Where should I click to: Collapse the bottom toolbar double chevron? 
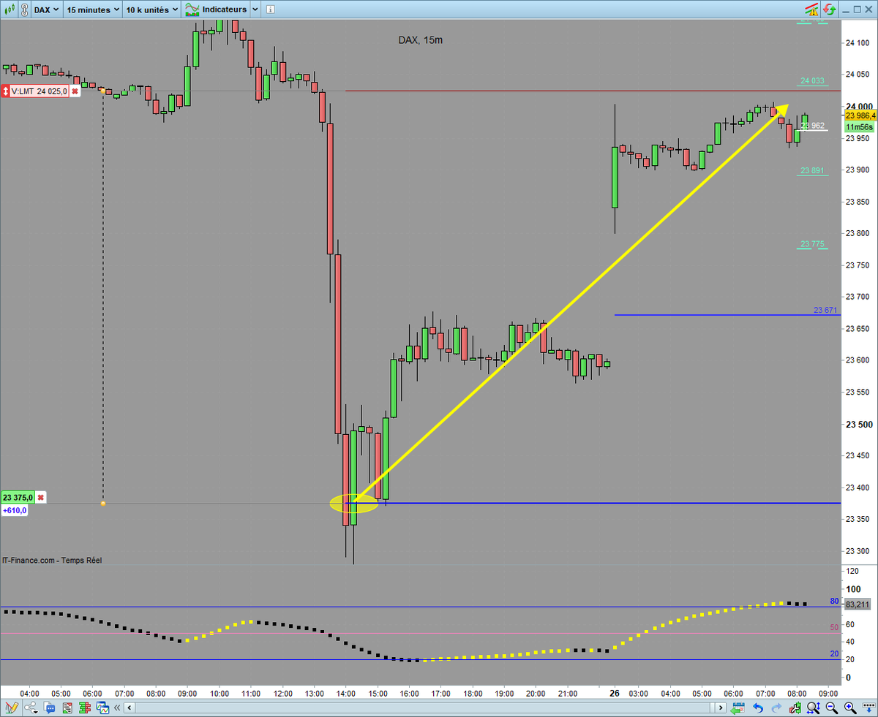pos(118,707)
